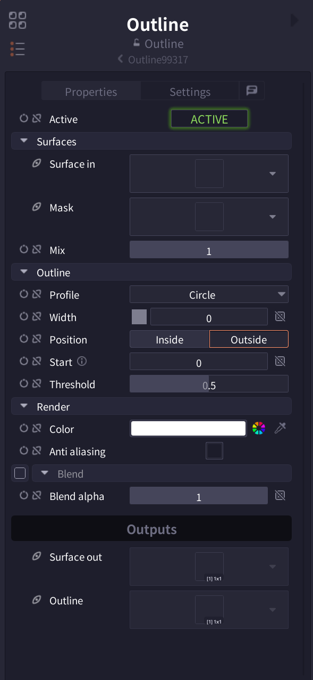Enable the Anti aliasing checkbox
This screenshot has width=313, height=680.
[214, 450]
